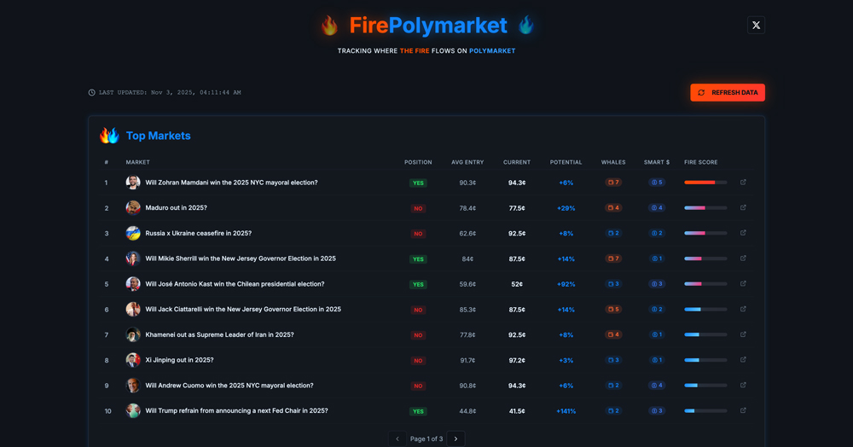Click the smart money badge for Trump Fed Chair
Viewport: 853px width, 447px height.
pyautogui.click(x=657, y=410)
